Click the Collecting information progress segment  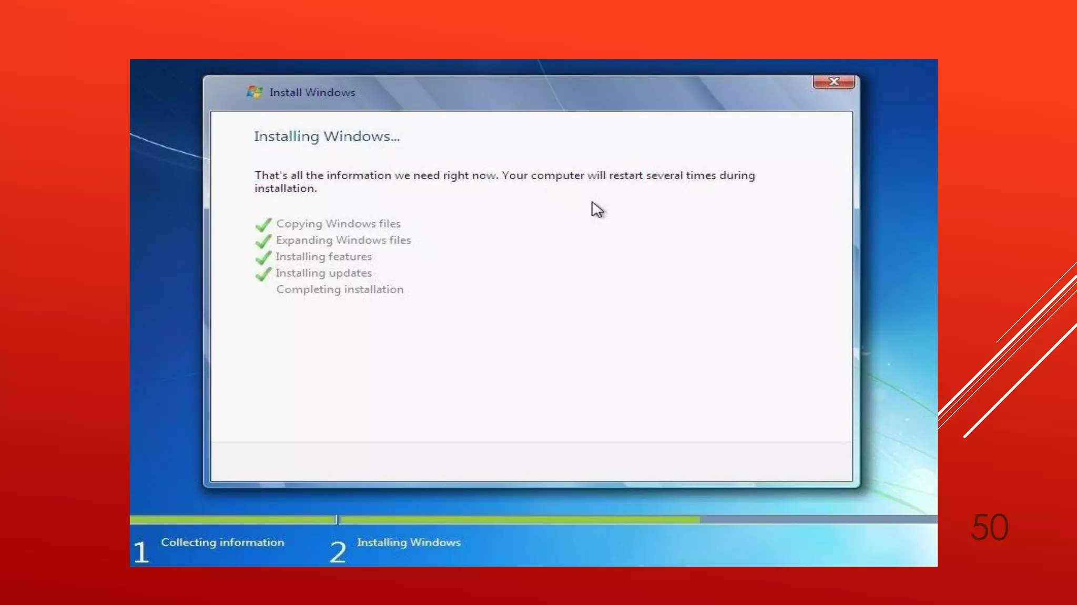point(232,519)
